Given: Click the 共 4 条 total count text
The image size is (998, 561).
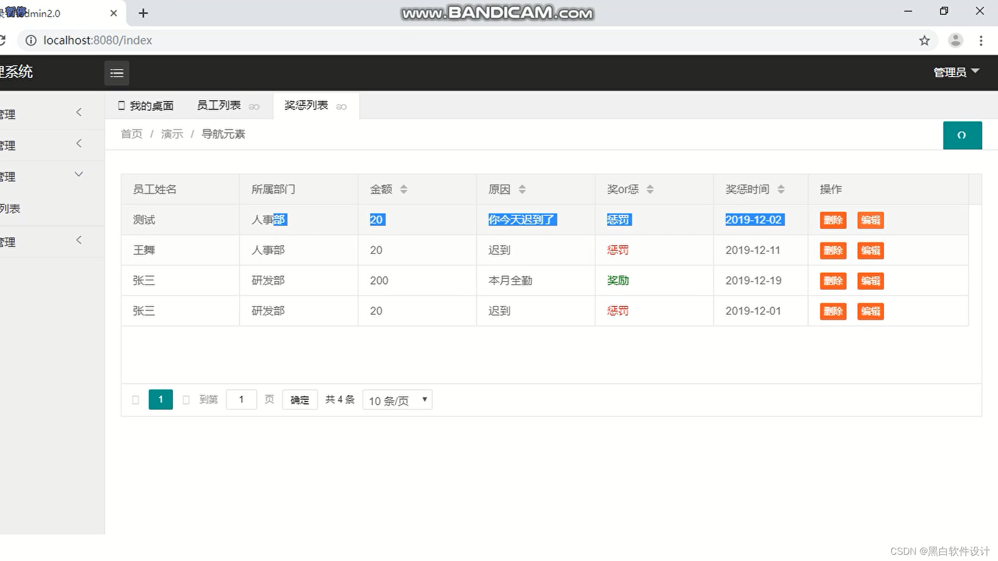Looking at the screenshot, I should tap(340, 399).
